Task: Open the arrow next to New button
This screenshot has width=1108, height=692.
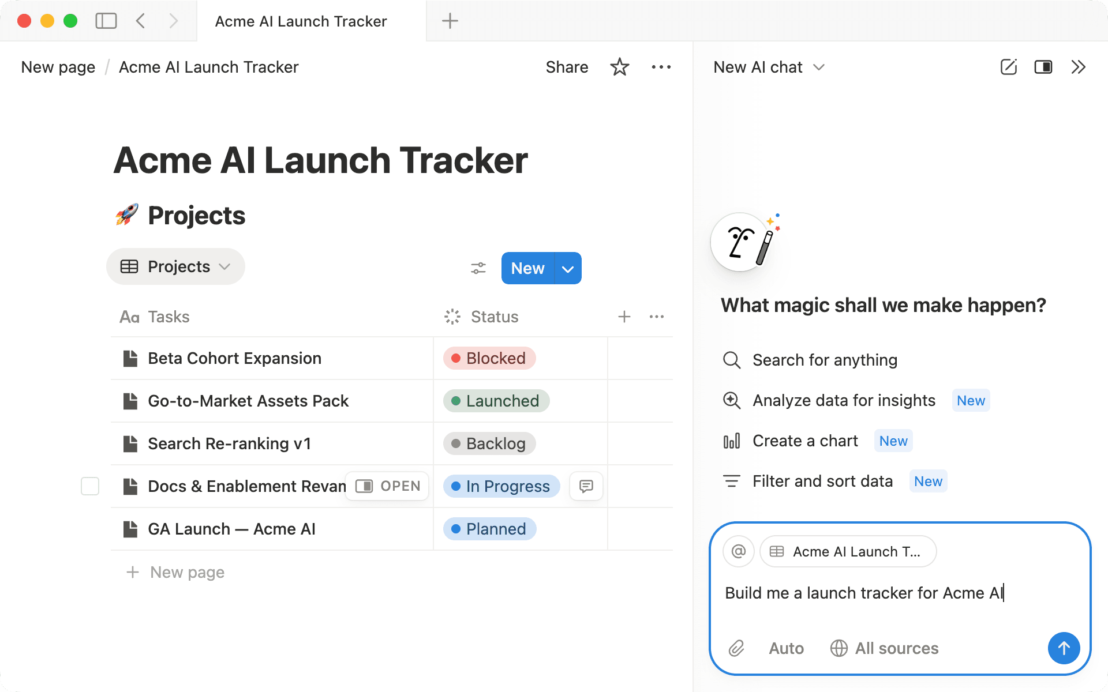Action: coord(568,269)
